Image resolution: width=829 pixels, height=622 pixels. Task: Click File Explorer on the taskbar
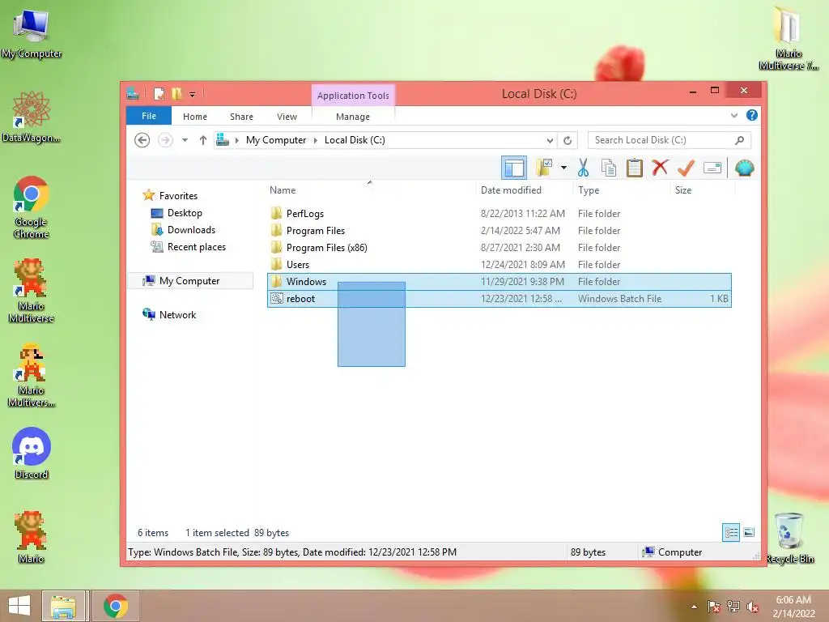coord(63,606)
